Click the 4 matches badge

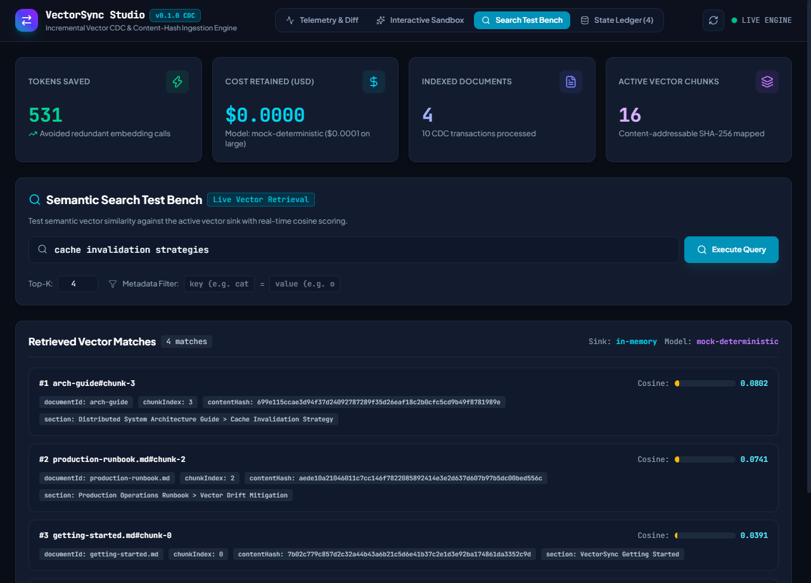click(186, 342)
